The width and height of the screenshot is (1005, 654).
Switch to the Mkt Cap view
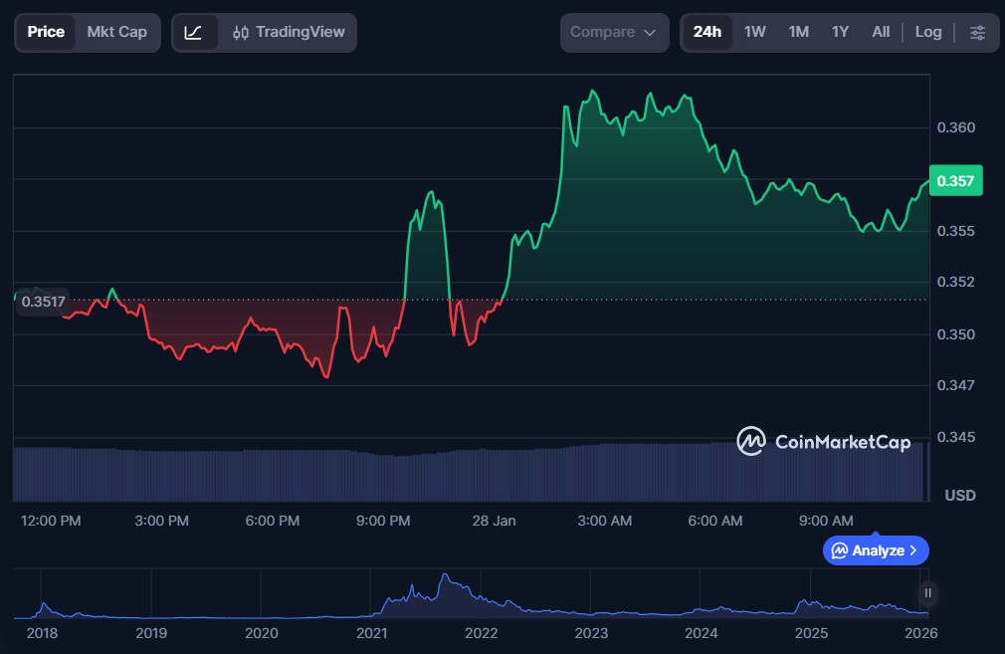coord(116,32)
